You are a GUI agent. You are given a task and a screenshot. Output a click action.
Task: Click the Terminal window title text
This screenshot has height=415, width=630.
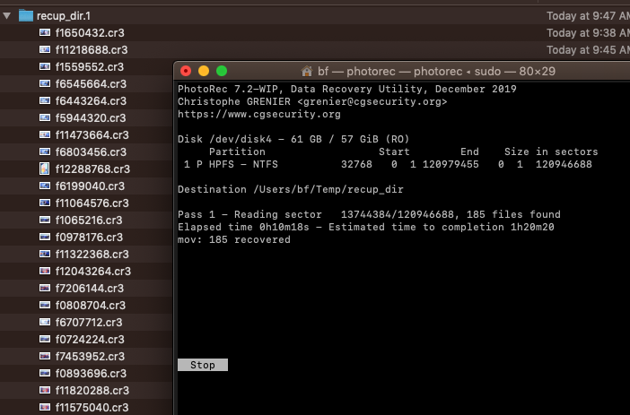436,72
